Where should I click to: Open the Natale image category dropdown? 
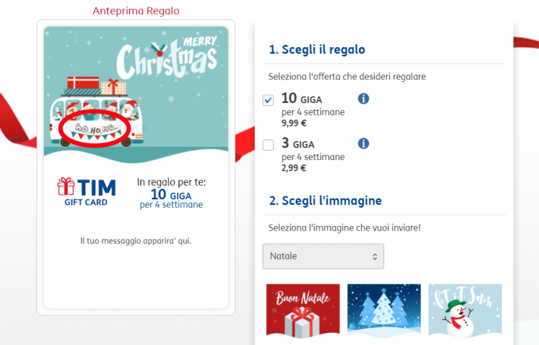click(323, 256)
